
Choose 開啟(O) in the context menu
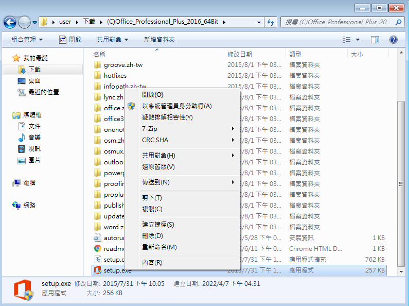(x=152, y=95)
